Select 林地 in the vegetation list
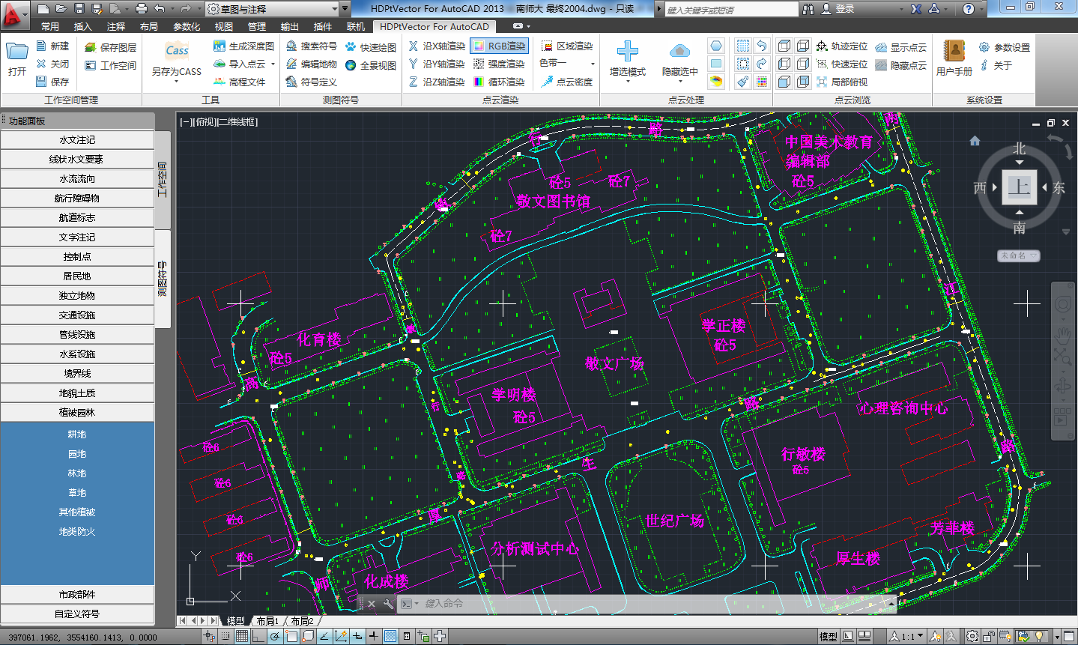This screenshot has height=645, width=1078. 77,473
